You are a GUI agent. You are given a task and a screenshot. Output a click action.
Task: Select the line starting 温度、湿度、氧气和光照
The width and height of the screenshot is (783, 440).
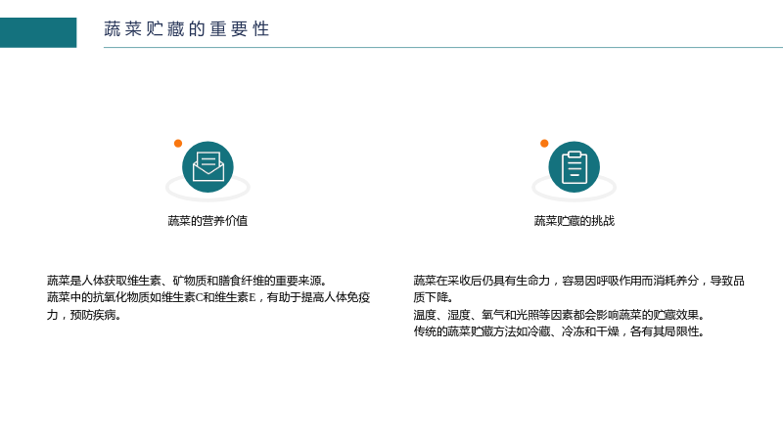[559, 315]
